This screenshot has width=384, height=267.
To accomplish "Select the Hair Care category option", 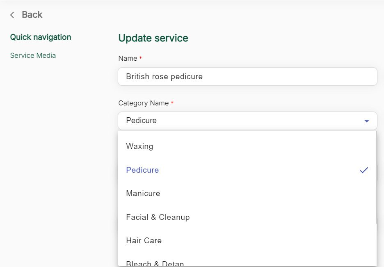I will pyautogui.click(x=144, y=241).
